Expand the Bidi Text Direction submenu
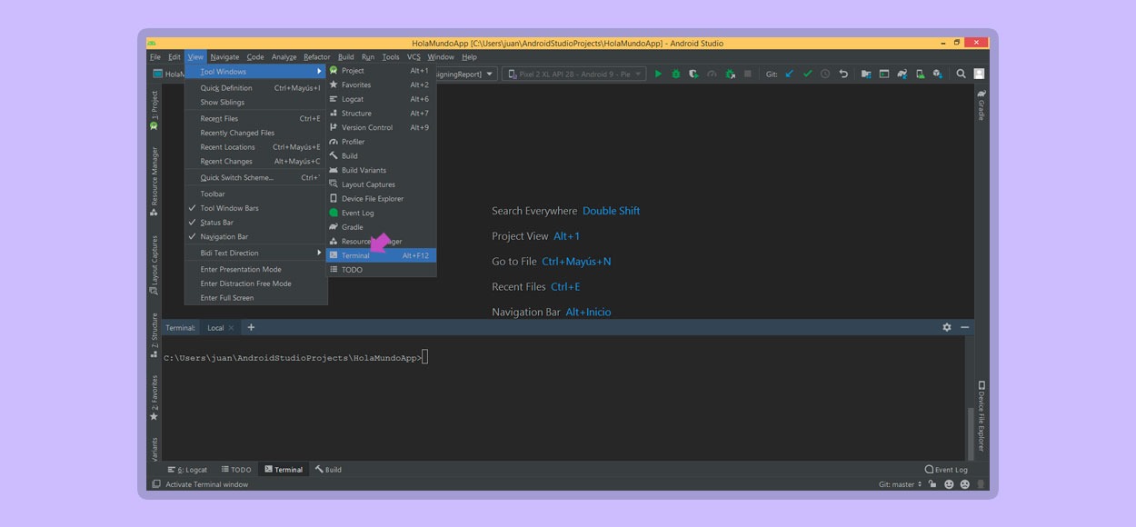 coord(255,254)
